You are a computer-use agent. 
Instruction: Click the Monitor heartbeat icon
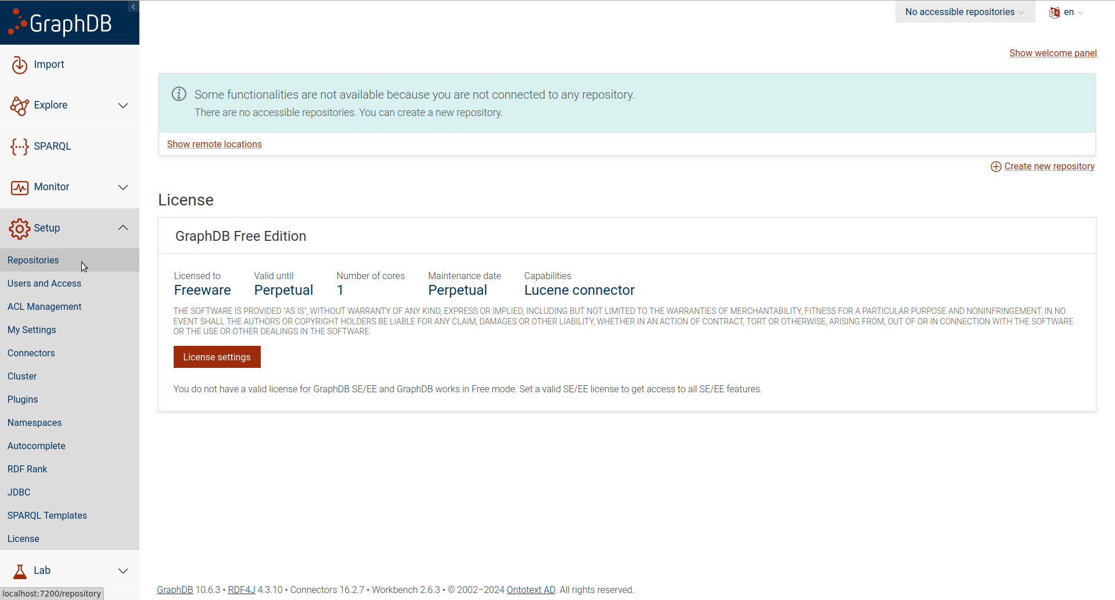pyautogui.click(x=20, y=187)
